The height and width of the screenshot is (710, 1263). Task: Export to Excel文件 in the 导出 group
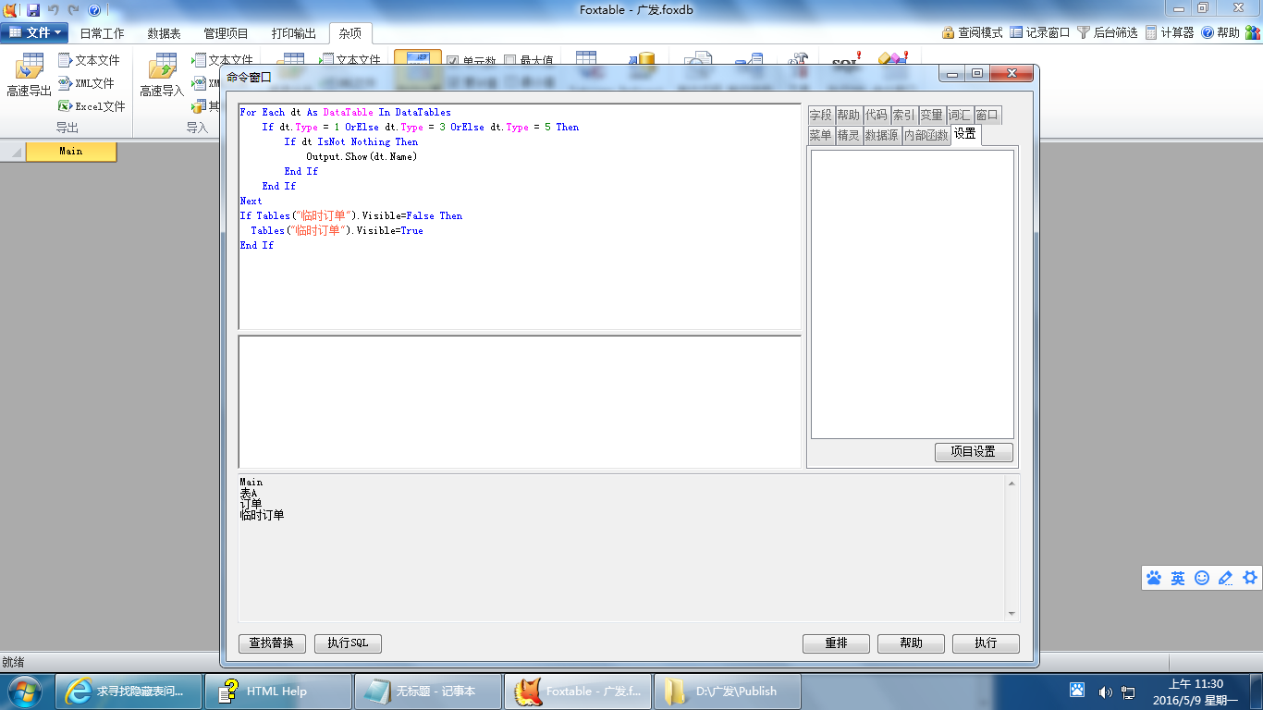tap(92, 106)
